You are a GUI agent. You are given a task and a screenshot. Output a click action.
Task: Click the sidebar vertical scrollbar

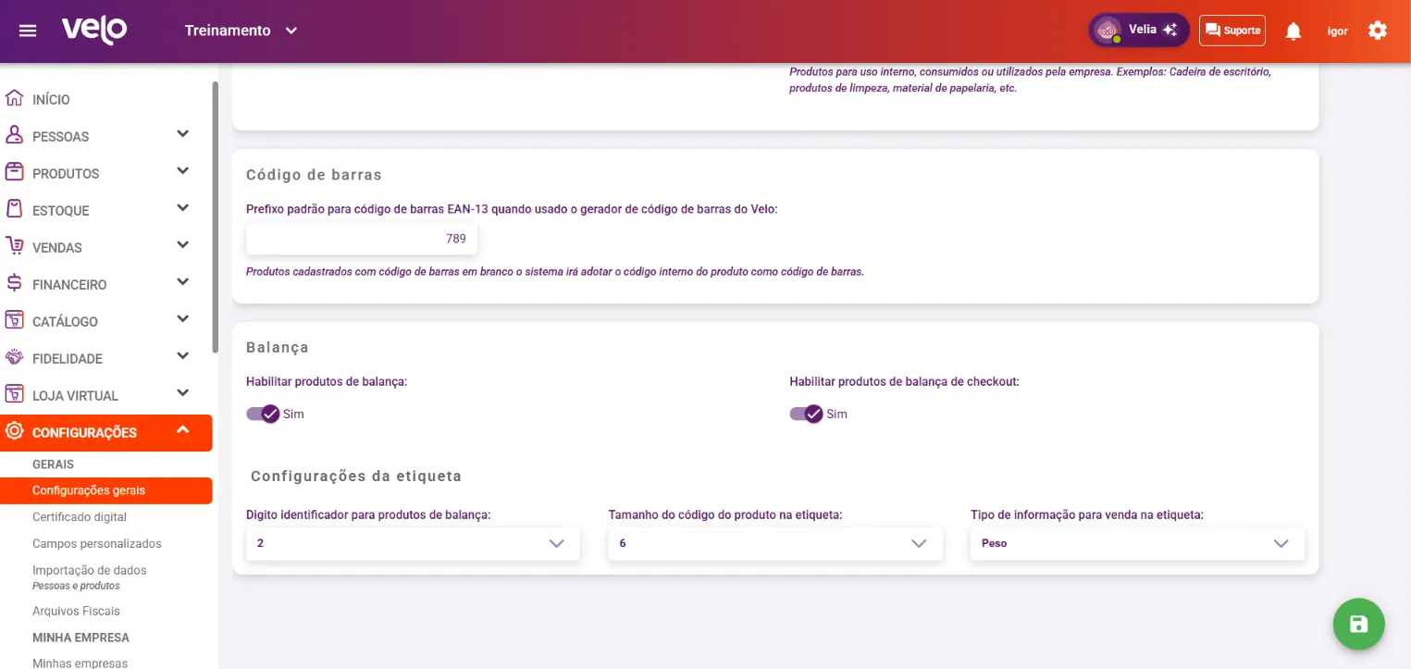click(216, 217)
